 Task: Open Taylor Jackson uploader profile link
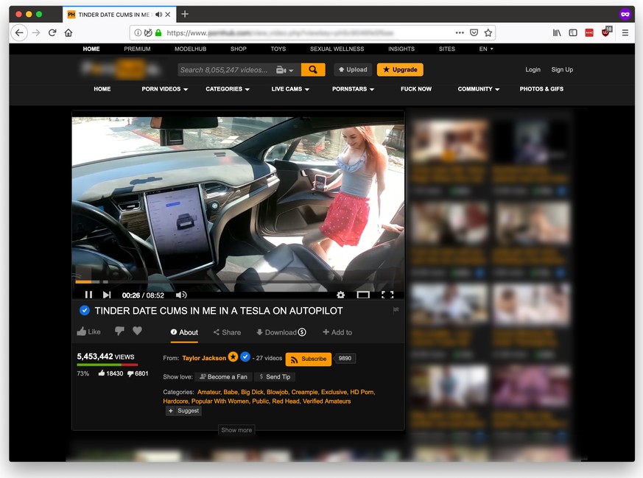(204, 358)
